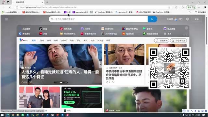Click the blue search magnifier button
Image resolution: width=208 pixels, height=117 pixels.
pyautogui.click(x=152, y=19)
